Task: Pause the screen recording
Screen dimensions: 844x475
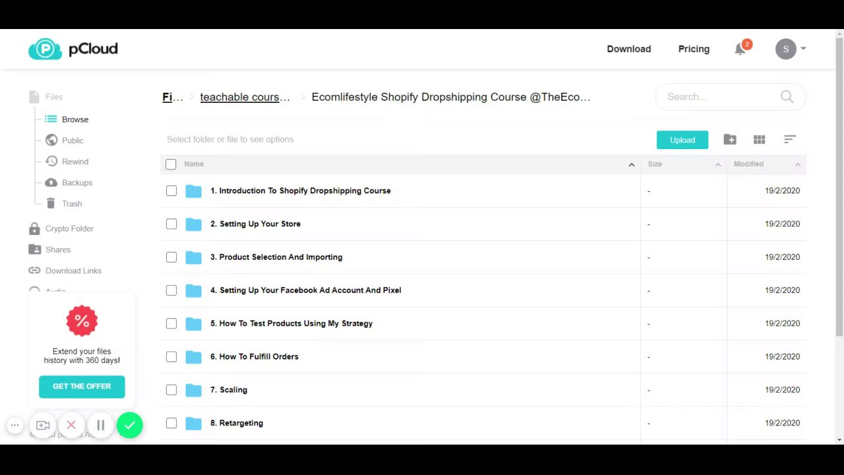Action: (x=100, y=426)
